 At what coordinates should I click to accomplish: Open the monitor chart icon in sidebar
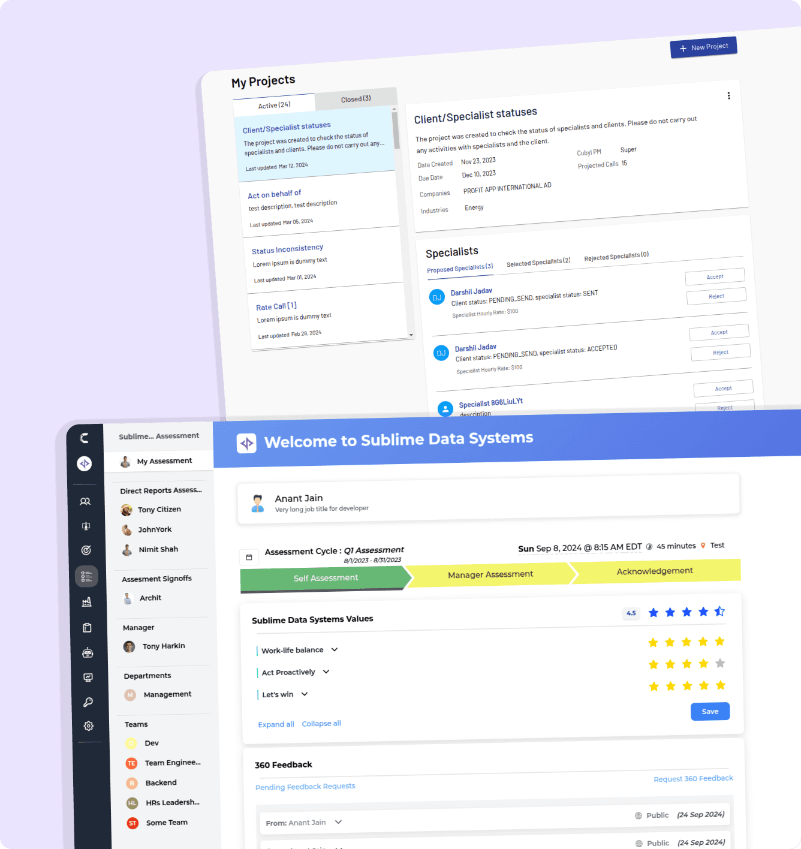(88, 678)
